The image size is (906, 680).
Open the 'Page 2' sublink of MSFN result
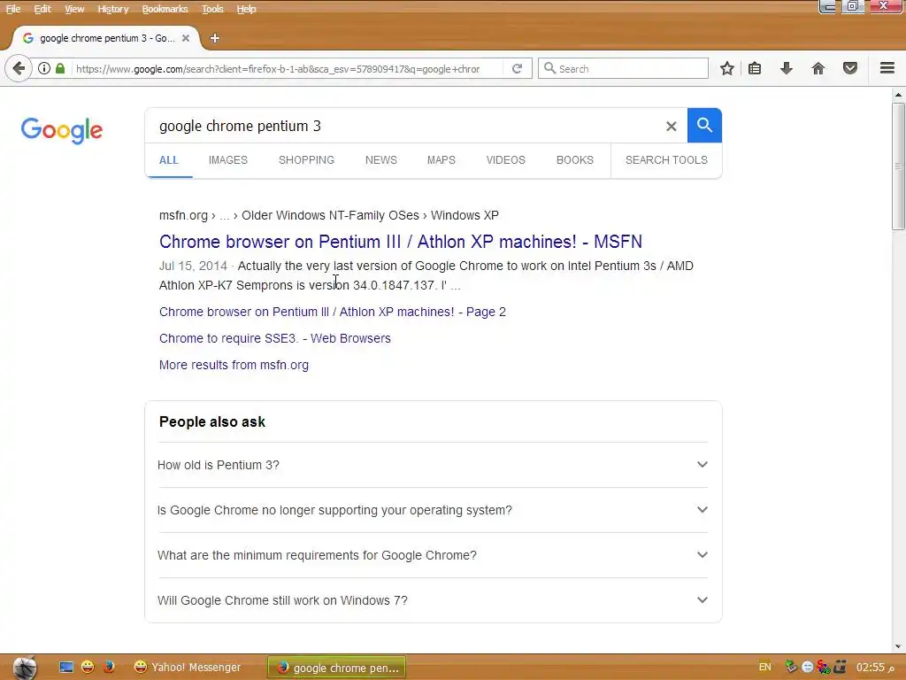click(x=333, y=312)
